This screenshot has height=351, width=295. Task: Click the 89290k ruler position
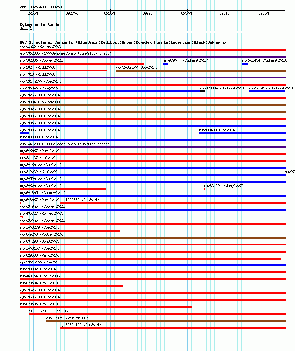click(148, 14)
